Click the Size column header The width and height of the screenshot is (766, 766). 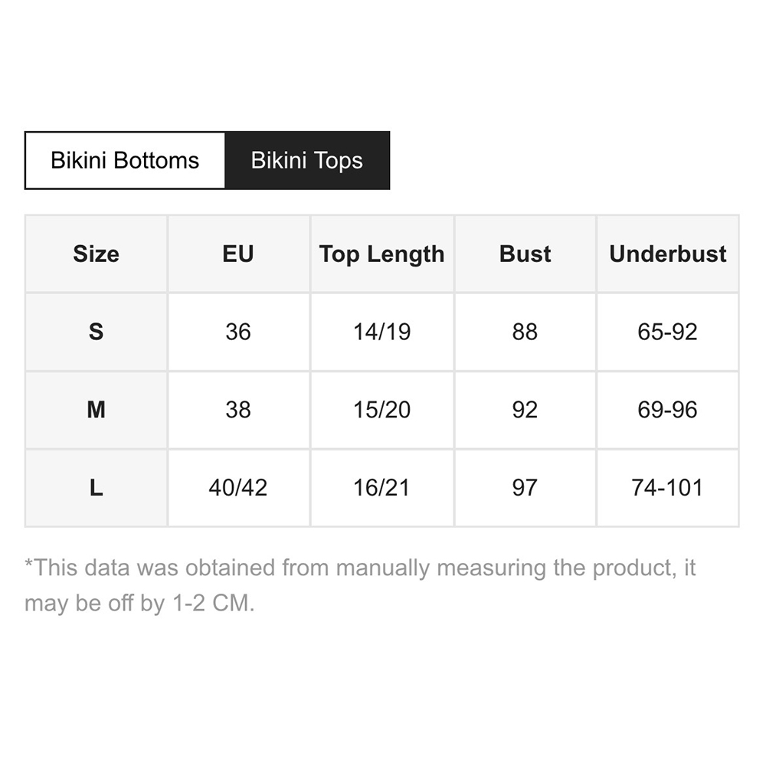coord(97,254)
